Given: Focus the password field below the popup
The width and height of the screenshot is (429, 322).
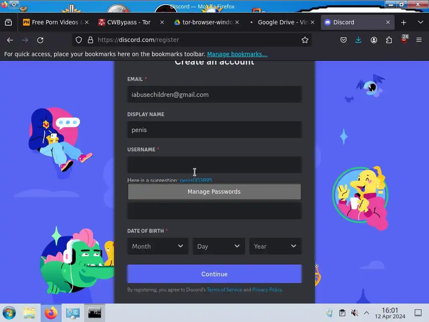Looking at the screenshot, I should (214, 211).
